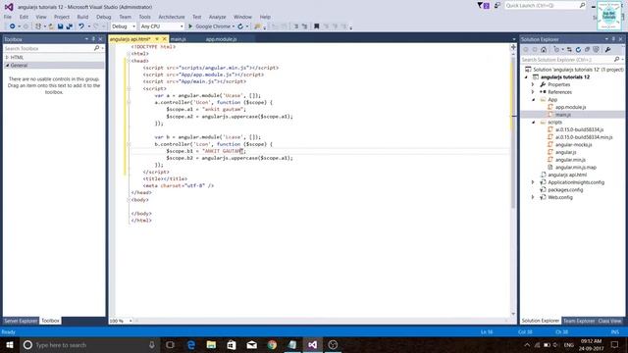628x353 pixels.
Task: Collapse the scripts folder in Solution Explorer
Action: pyautogui.click(x=533, y=122)
